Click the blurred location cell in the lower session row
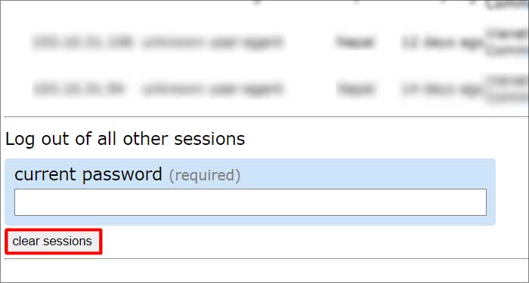Screen dimensions: 529x283 tap(355, 88)
